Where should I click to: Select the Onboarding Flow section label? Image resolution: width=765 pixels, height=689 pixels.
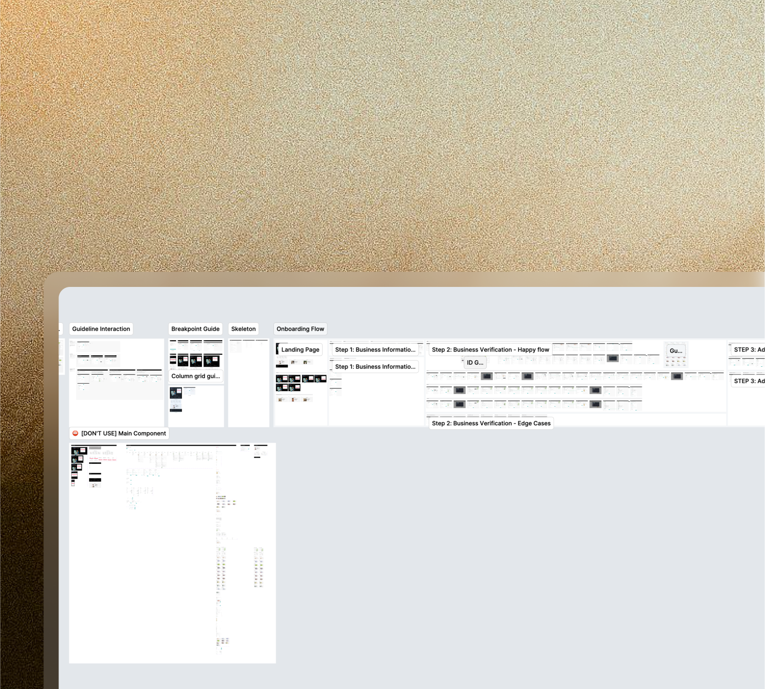click(x=300, y=329)
